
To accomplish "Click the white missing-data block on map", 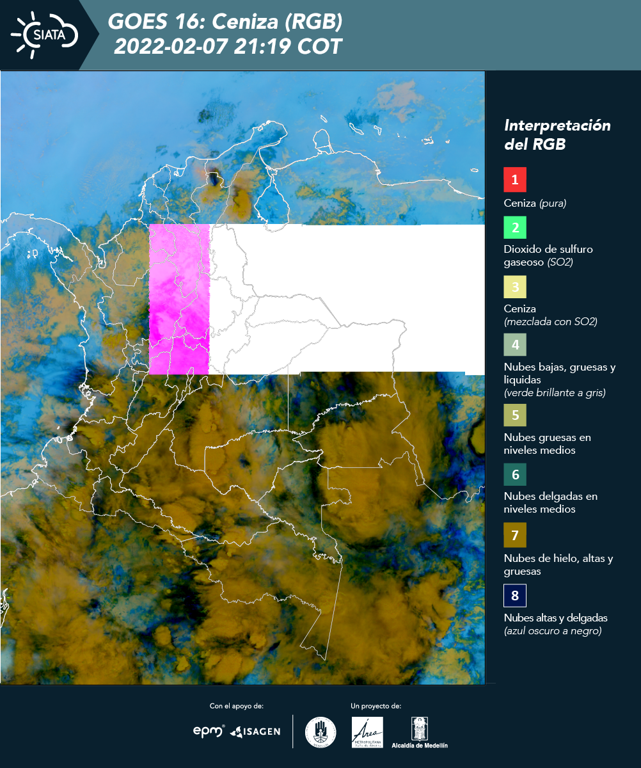I will (x=347, y=298).
